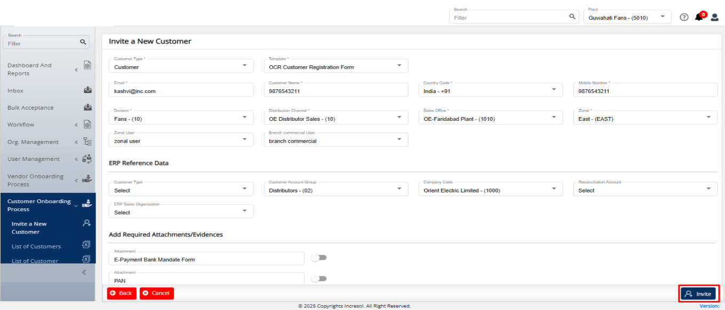Screen dimensions: 725x310
Task: Click the Workflow icon
Action: [x=88, y=125]
